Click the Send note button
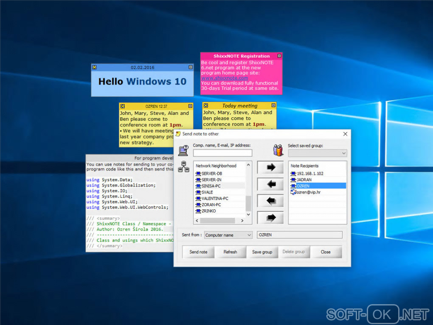The width and height of the screenshot is (433, 325). click(x=198, y=252)
